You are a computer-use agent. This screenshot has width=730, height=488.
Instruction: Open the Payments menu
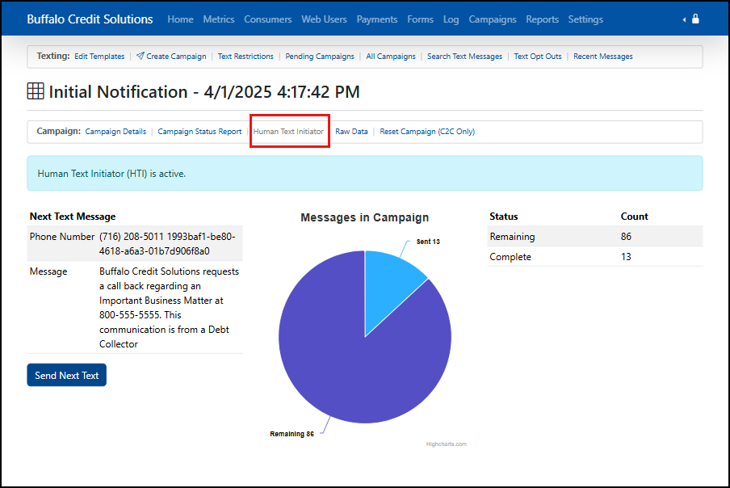click(x=377, y=19)
